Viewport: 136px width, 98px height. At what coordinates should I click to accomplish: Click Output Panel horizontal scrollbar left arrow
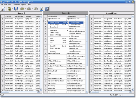[x=91, y=92]
